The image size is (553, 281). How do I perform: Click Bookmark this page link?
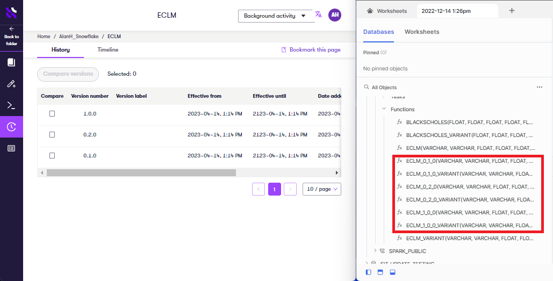311,50
